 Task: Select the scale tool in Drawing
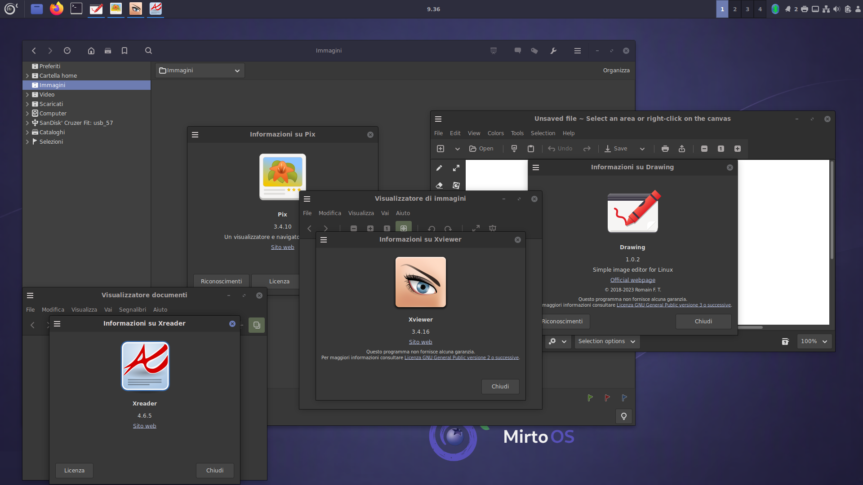click(456, 168)
